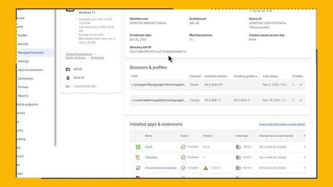Click the c:\users\admin\appdata path
Viewport: 333px width, 187px height.
[159, 100]
